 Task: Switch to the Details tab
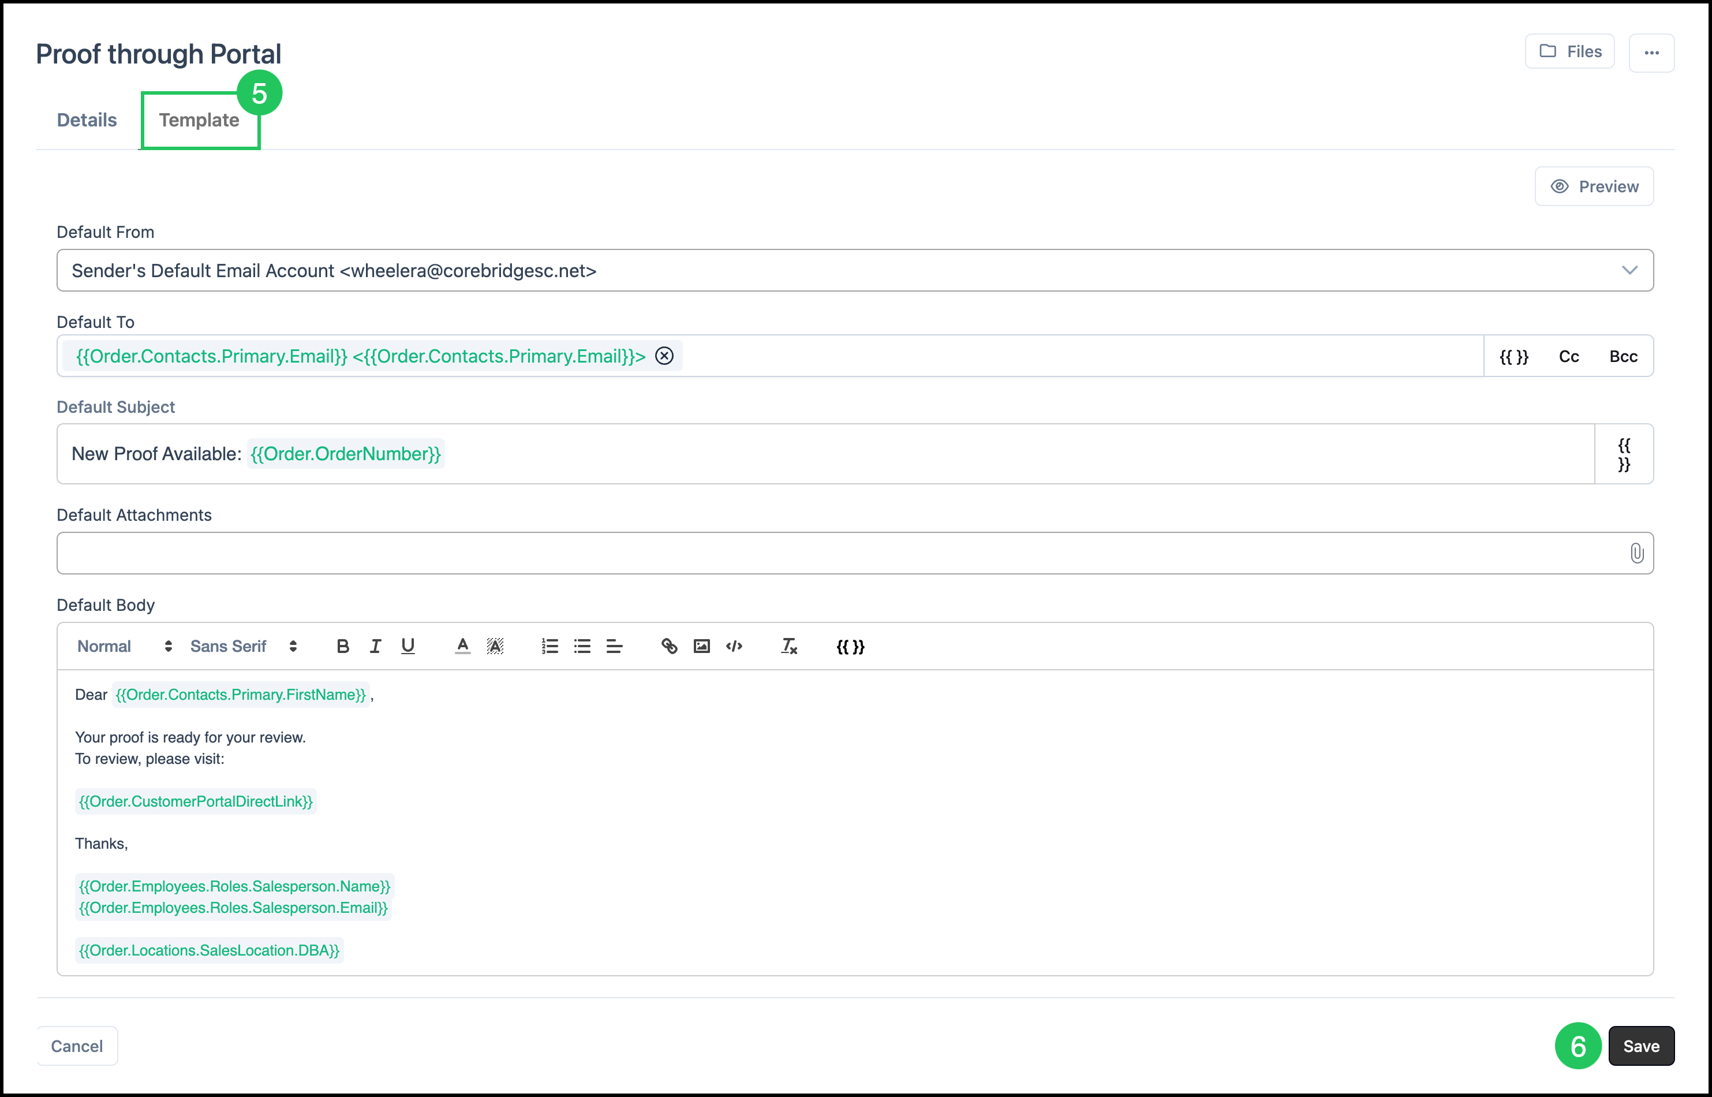pyautogui.click(x=87, y=120)
